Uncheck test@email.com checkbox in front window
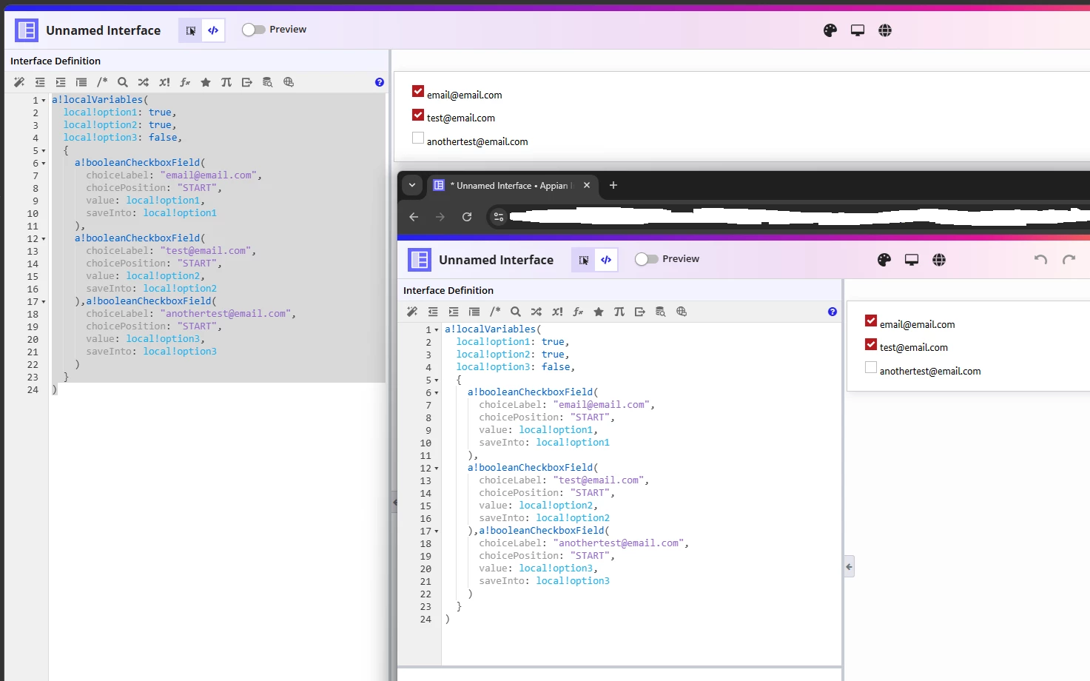Image resolution: width=1090 pixels, height=681 pixels. click(871, 344)
